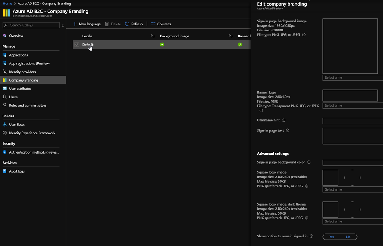Screen dimensions: 383x246
Task: Click the App registrations (Preview) icon
Action: (4, 63)
